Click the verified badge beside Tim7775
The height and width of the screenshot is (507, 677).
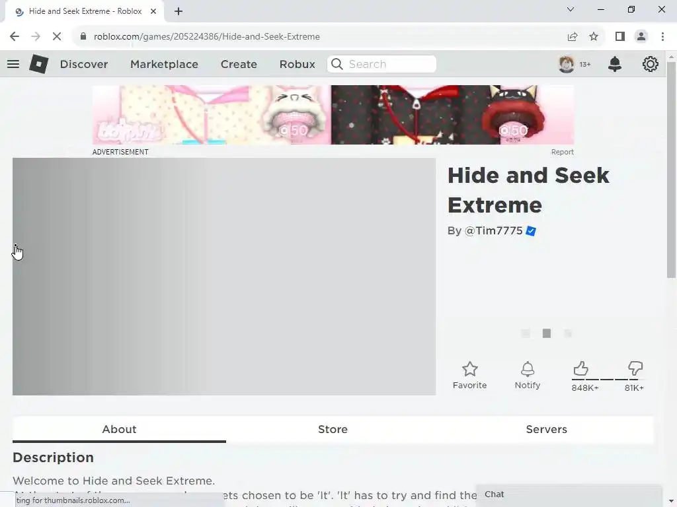(531, 231)
